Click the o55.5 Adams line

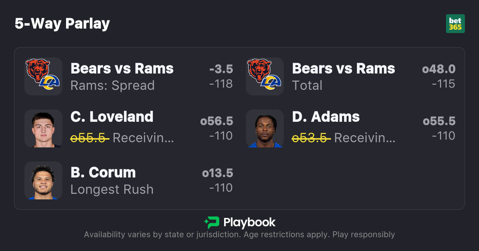click(x=439, y=121)
